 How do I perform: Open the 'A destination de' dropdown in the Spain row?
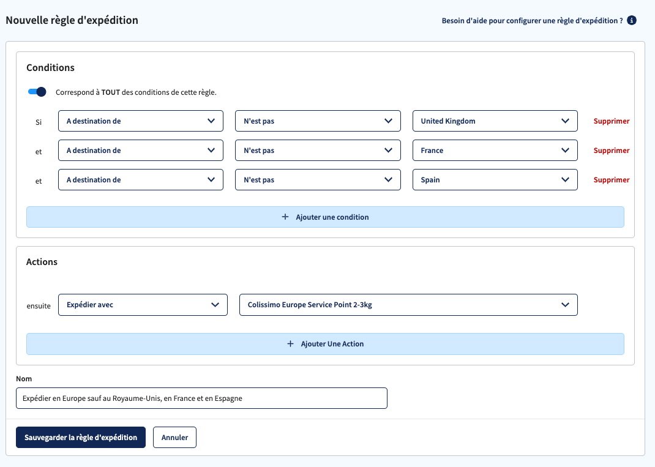(141, 179)
